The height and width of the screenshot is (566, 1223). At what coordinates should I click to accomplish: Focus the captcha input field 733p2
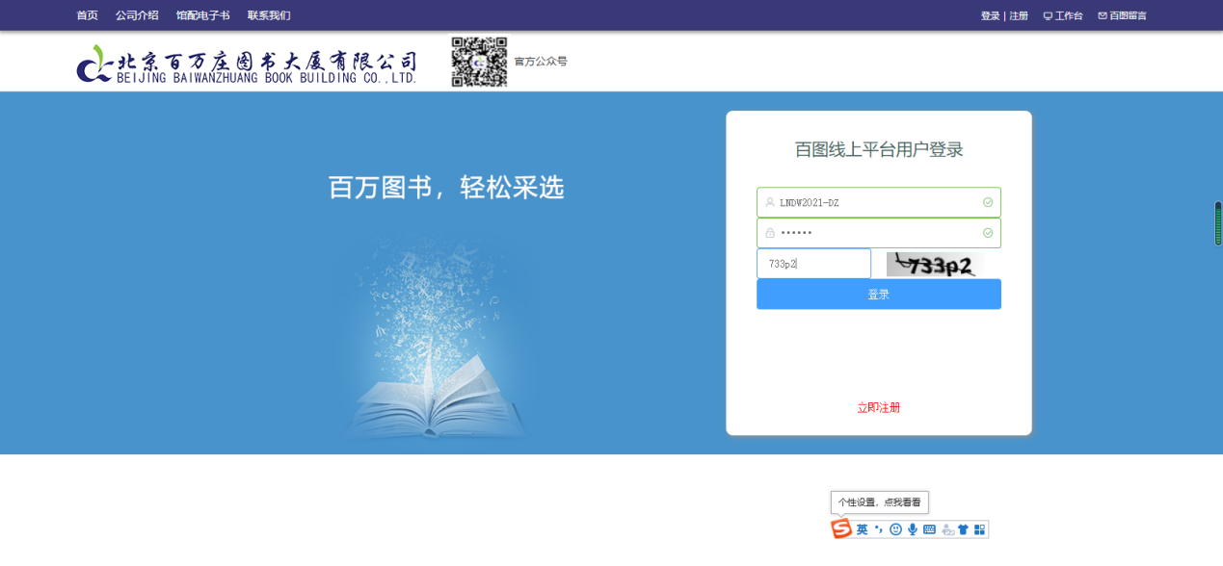coord(813,264)
